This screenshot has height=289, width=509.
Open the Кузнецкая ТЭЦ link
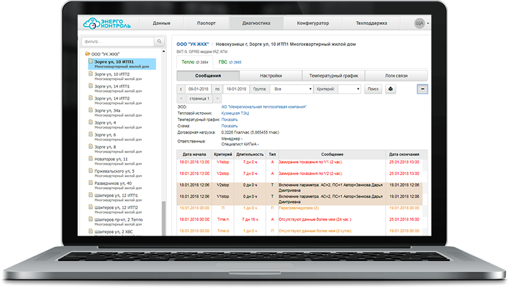[235, 113]
